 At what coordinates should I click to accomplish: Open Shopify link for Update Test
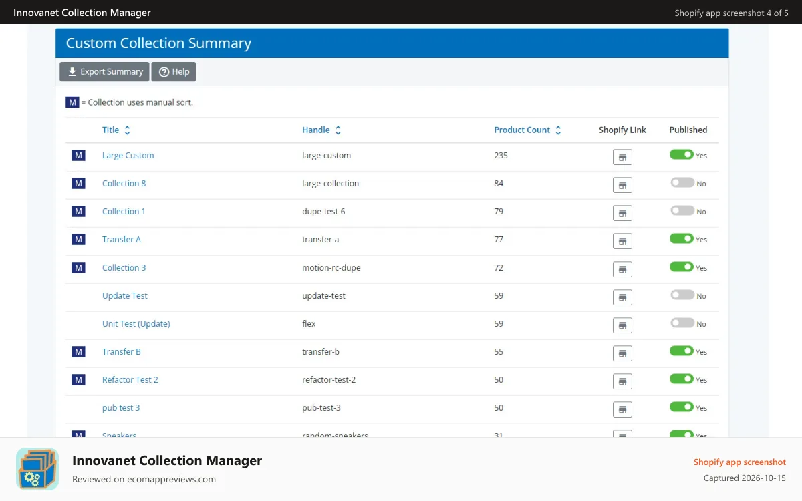pyautogui.click(x=622, y=297)
